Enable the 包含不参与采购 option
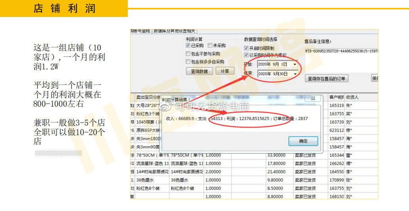The image size is (409, 211). (188, 54)
